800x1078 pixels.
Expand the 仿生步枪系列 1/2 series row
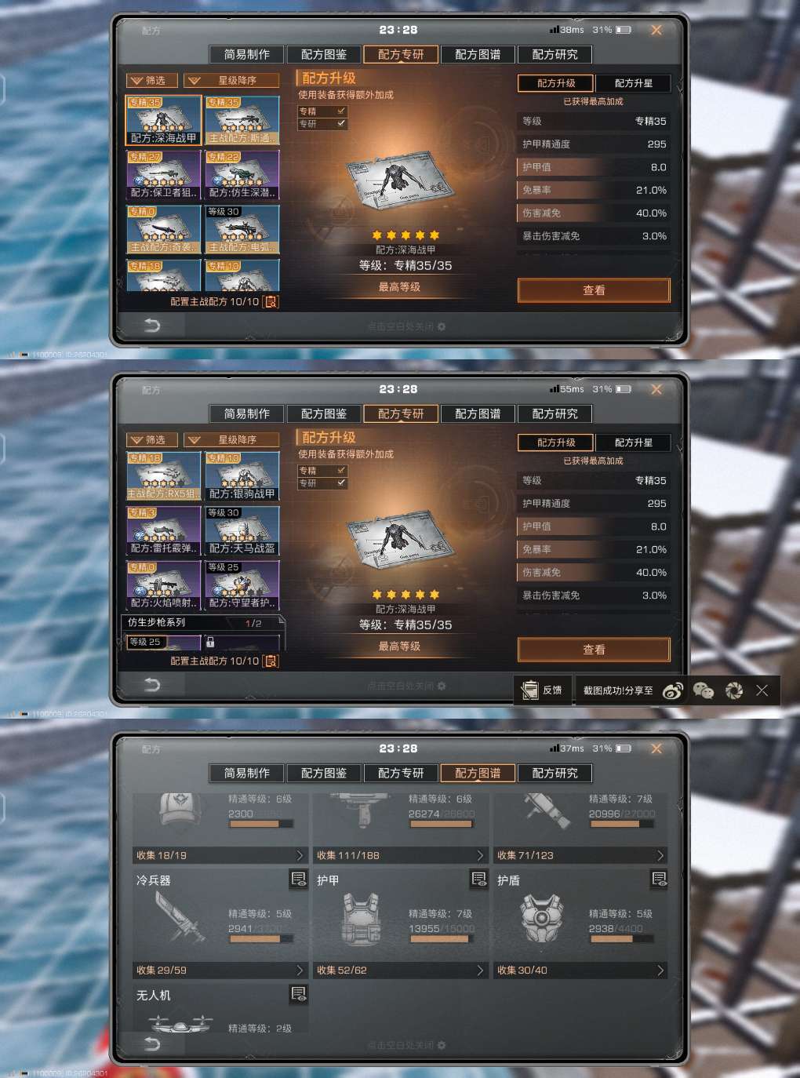(x=203, y=623)
